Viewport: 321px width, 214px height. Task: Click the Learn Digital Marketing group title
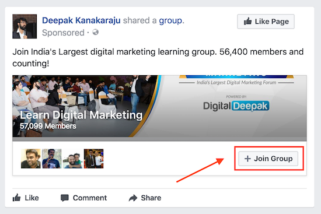tap(81, 115)
